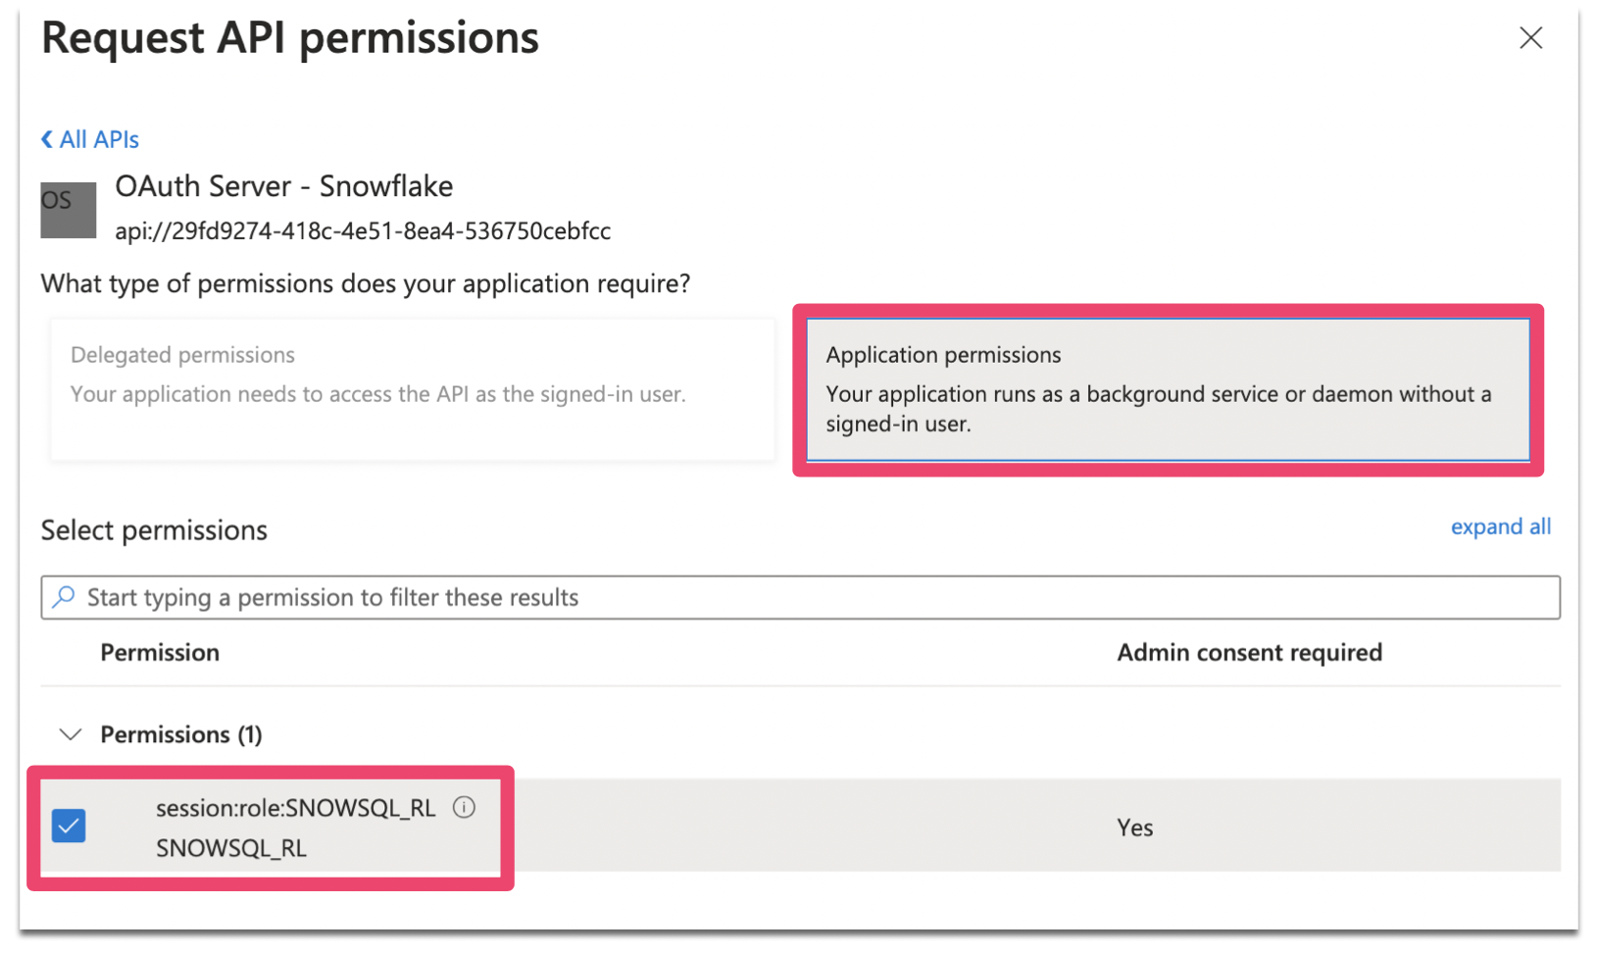This screenshot has width=1598, height=953.
Task: Uncheck the session:role:SNOWSQL_RL permission checkbox
Action: tap(68, 827)
